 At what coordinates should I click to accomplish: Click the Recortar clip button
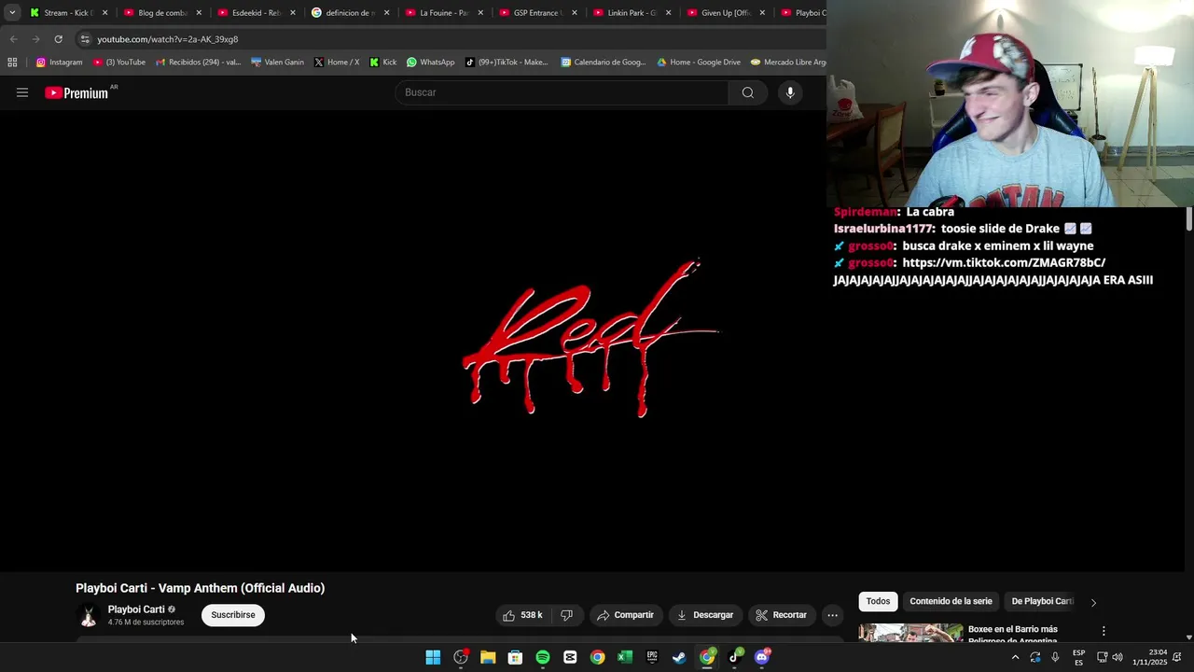coord(781,615)
